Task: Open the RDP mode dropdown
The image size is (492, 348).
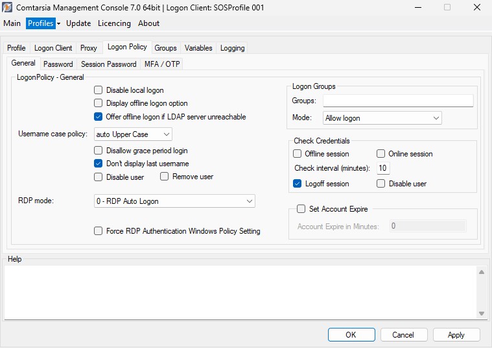Action: click(174, 201)
